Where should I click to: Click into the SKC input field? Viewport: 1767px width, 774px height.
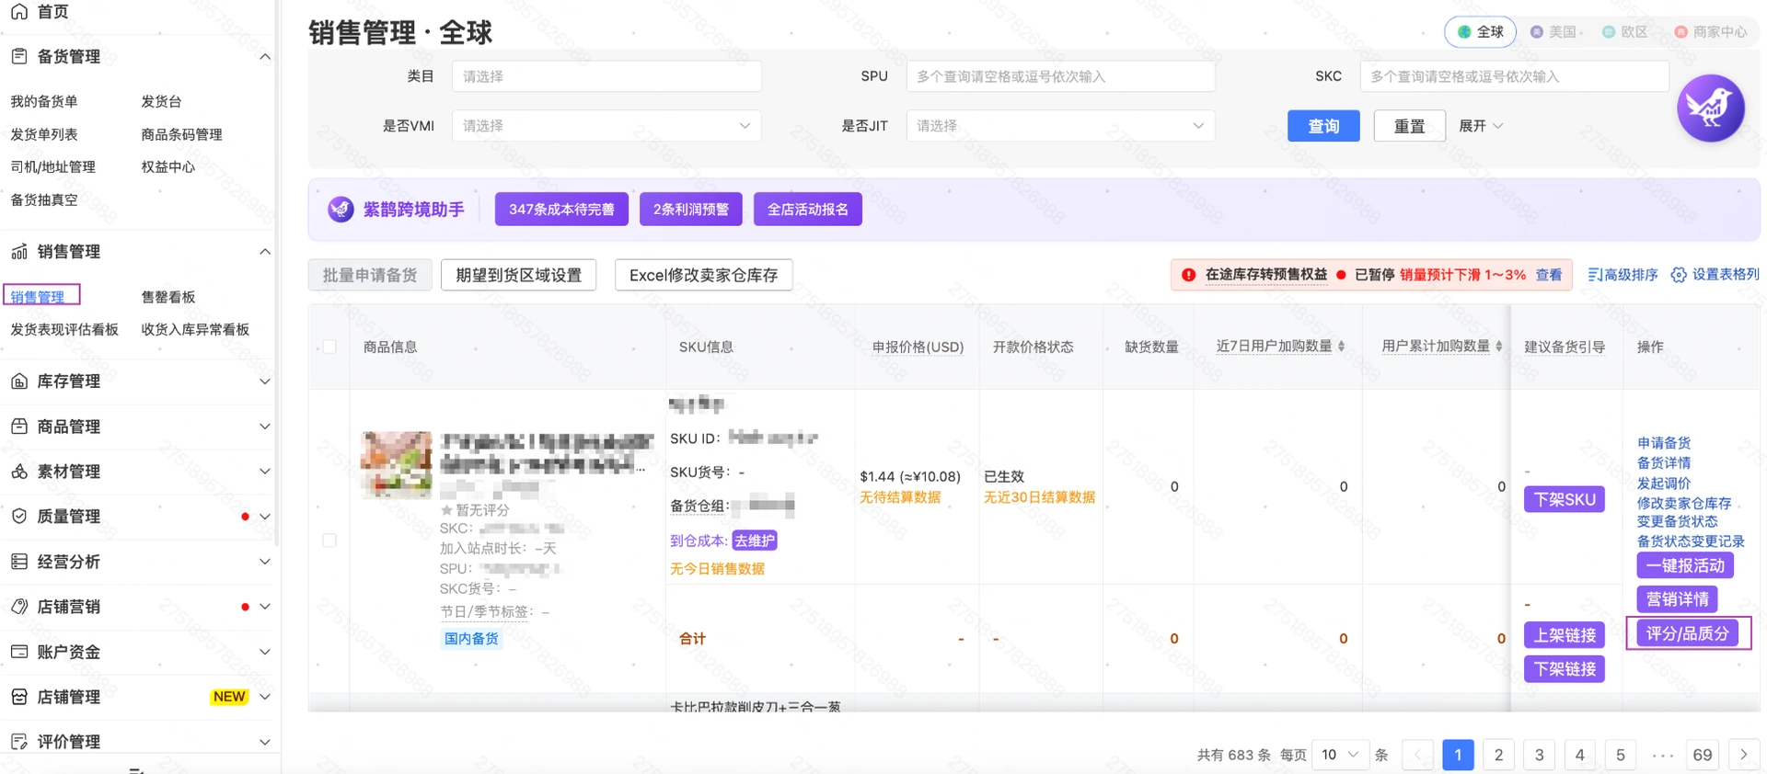pos(1514,76)
